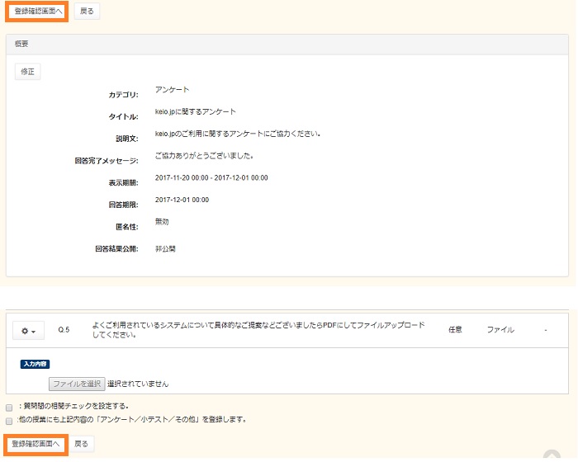Screen dimensions: 578x462
Task: Click the Q.5 question text about PDF upload
Action: [x=258, y=330]
